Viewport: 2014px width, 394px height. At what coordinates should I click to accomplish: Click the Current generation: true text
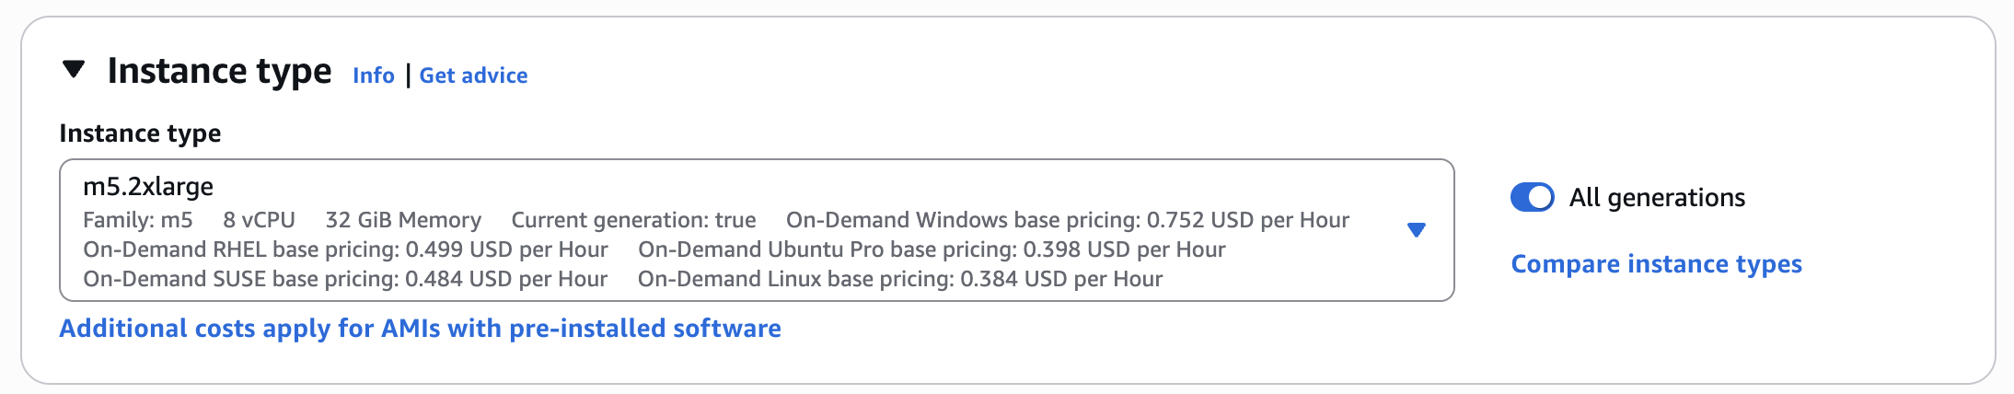(x=633, y=220)
